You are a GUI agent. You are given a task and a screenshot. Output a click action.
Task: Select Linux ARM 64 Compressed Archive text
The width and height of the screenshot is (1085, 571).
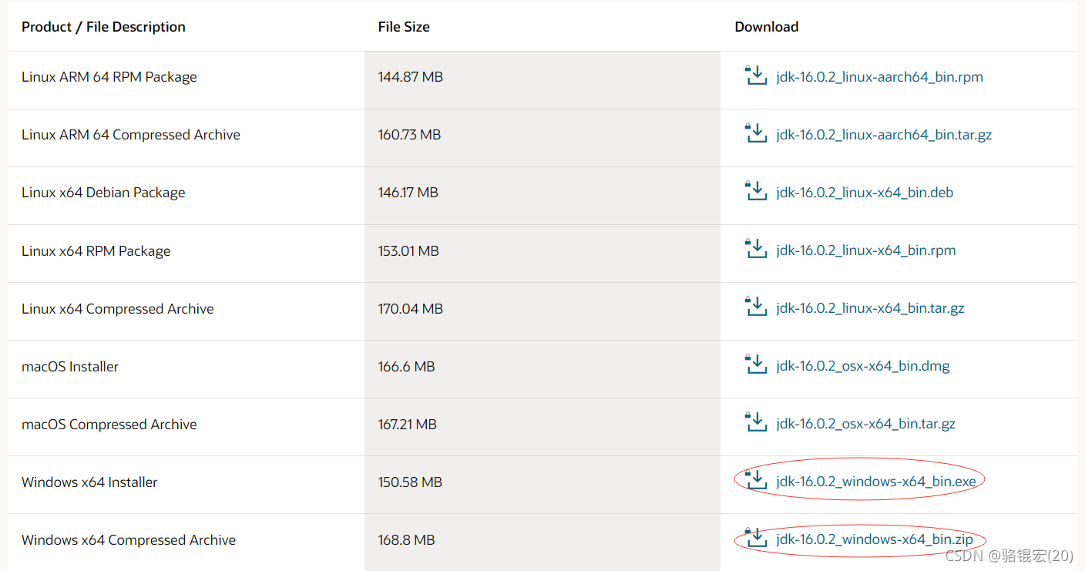(131, 135)
